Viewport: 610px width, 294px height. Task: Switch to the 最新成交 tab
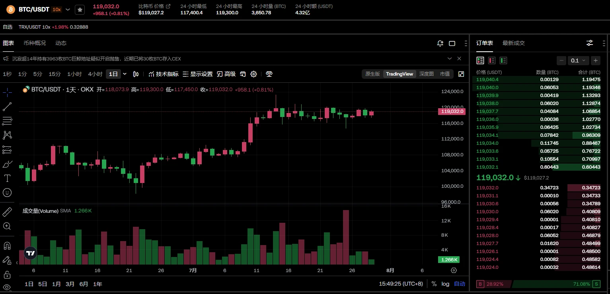[513, 43]
